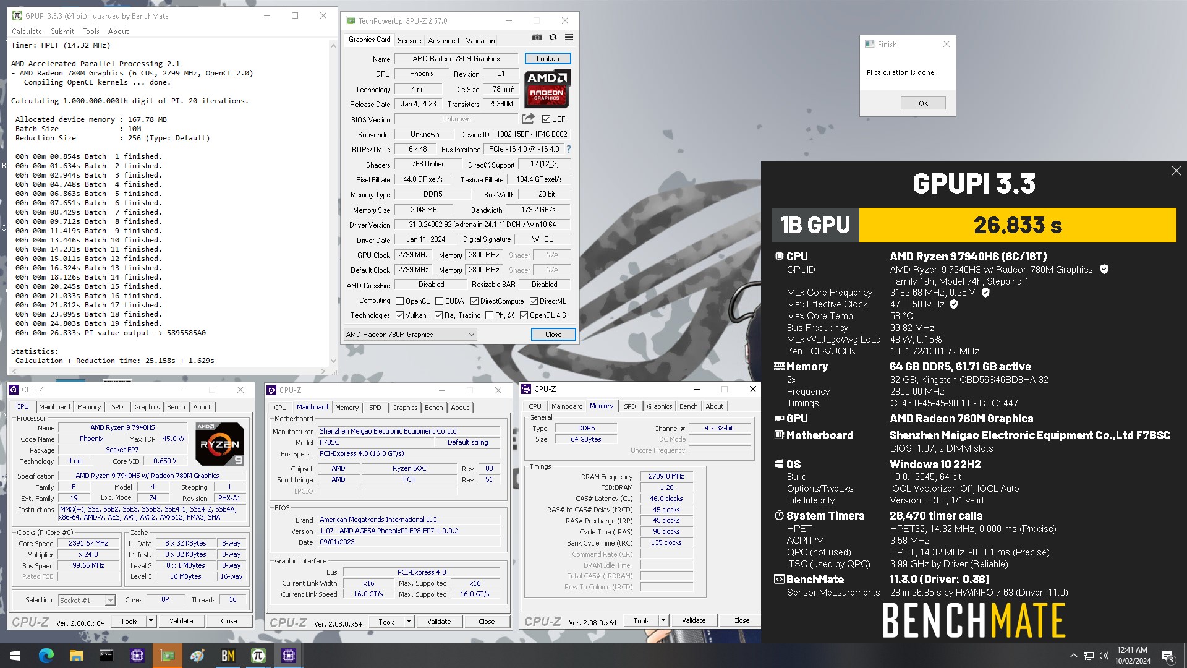Click shield icon next to CPUID name

coord(1104,270)
